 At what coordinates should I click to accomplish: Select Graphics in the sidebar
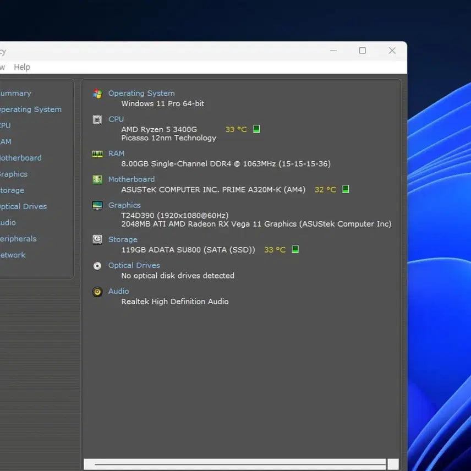point(13,174)
